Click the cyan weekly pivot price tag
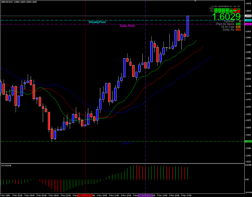Screen dimensions: 252x197 coord(248,21)
